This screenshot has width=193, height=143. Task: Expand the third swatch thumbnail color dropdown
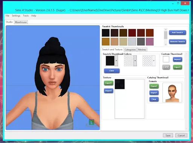pos(154,61)
